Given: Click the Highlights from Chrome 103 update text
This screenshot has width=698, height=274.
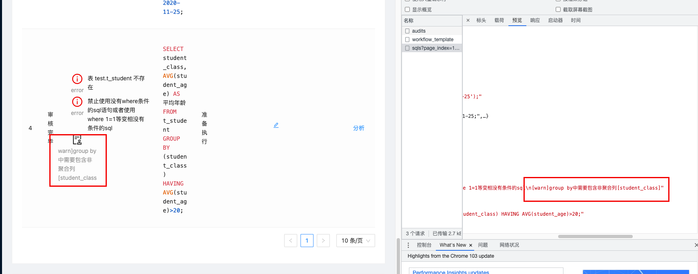Looking at the screenshot, I should [451, 256].
